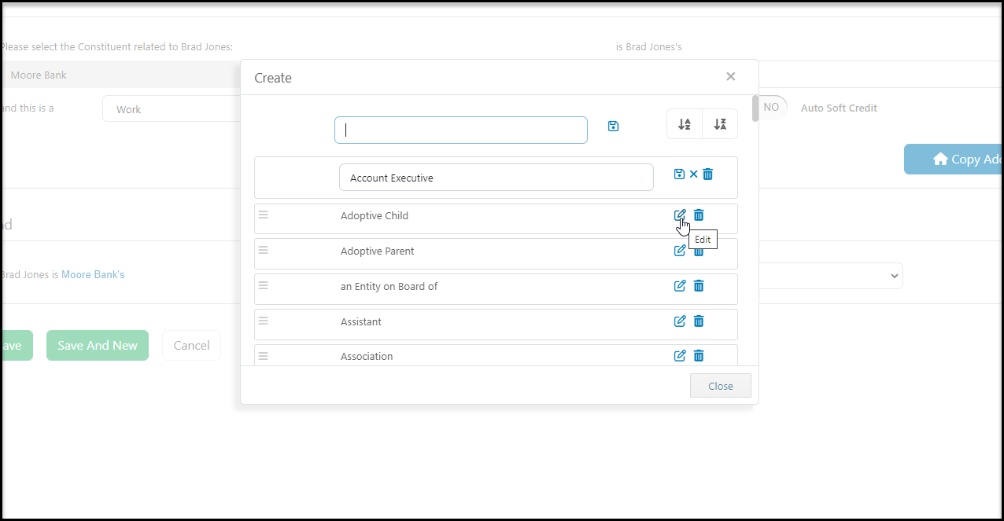This screenshot has width=1004, height=521.
Task: Select the an Entity on Board of text
Action: (389, 286)
